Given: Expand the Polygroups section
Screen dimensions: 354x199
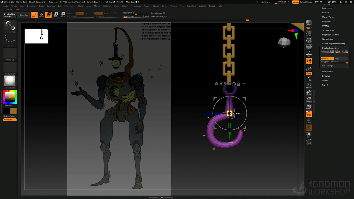Looking at the screenshot, I should (327, 8).
